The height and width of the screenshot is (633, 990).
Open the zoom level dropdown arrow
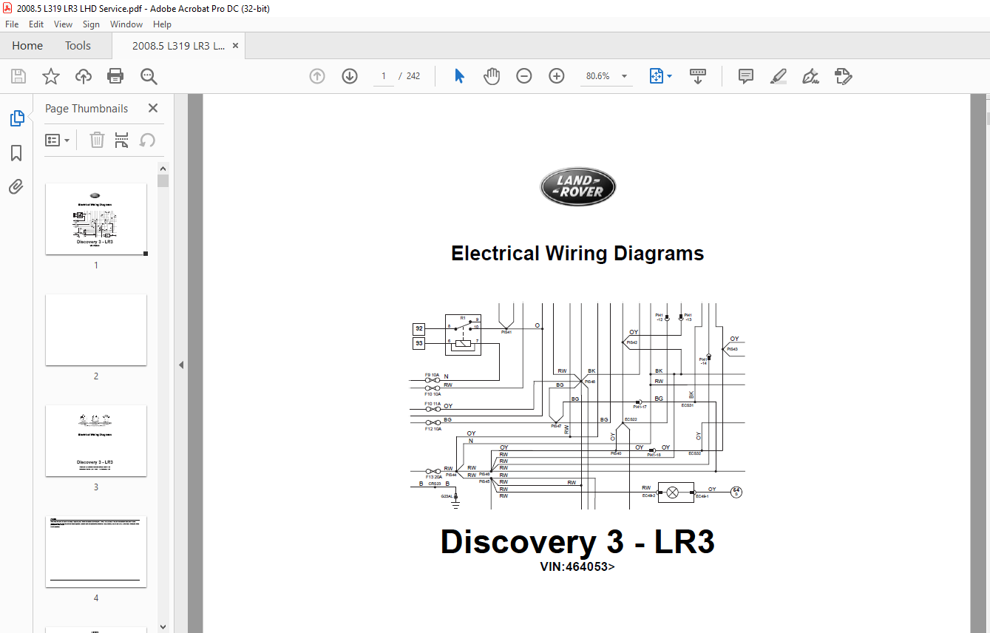624,76
